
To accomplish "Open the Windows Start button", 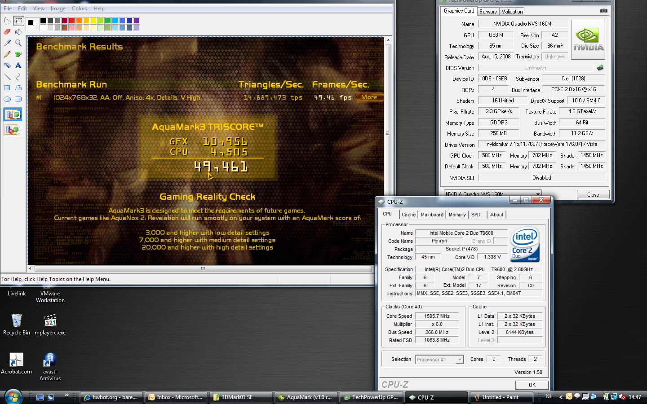I will [x=12, y=397].
